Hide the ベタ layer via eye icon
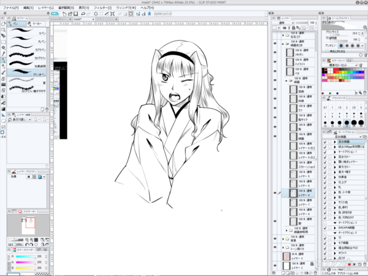This screenshot has width=368, height=276. 275,71
